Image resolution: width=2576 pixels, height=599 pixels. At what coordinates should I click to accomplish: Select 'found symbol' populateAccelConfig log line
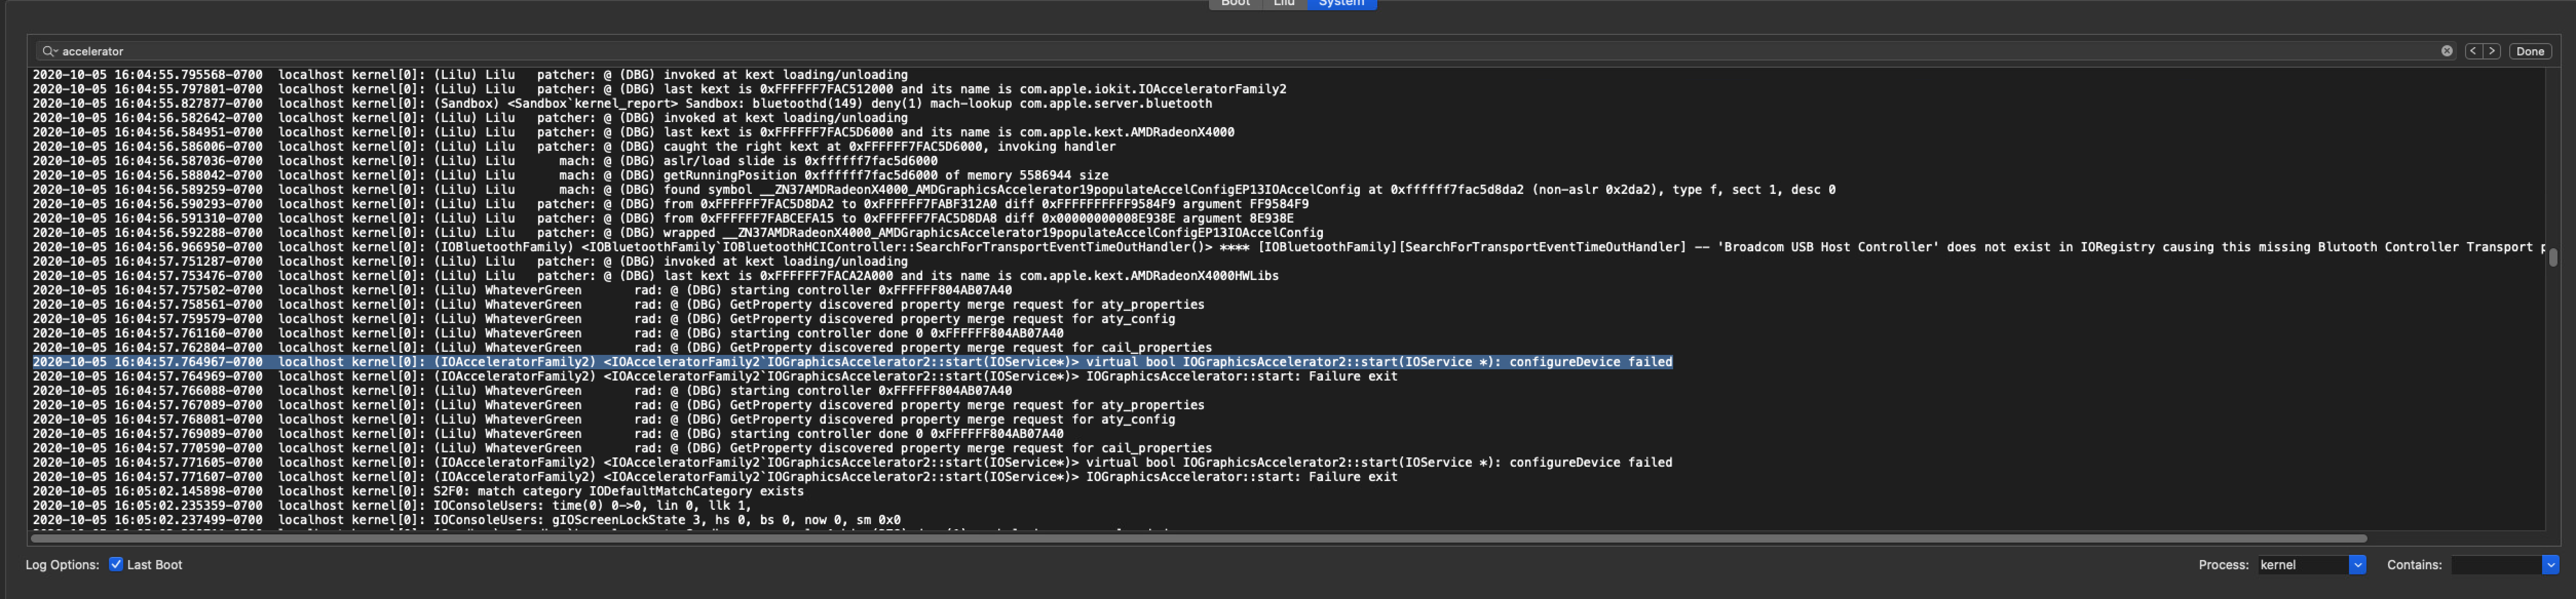934,190
